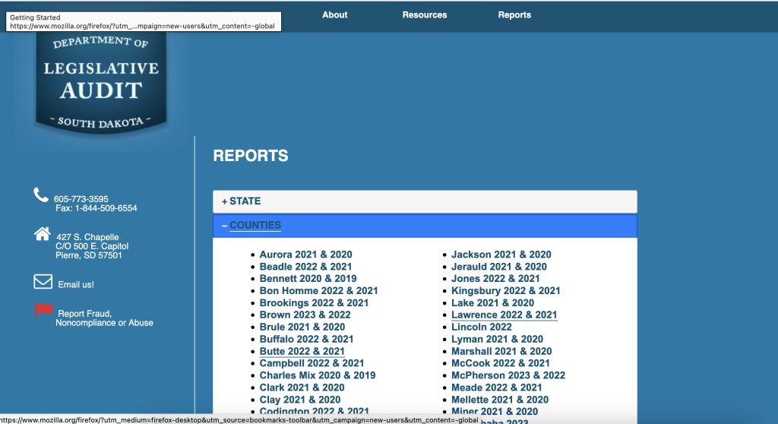Viewport: 778px width, 424px height.
Task: Open Lincoln 2022 report
Action: (x=481, y=327)
